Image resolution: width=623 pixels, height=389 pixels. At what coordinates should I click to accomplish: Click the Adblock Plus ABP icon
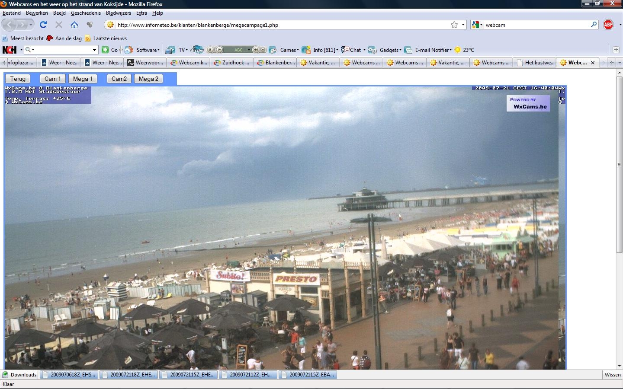608,25
